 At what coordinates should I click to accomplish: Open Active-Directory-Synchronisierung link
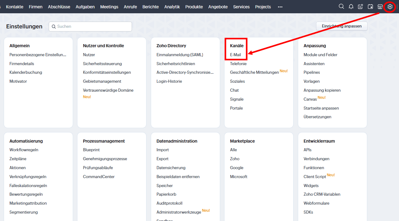[x=185, y=72]
